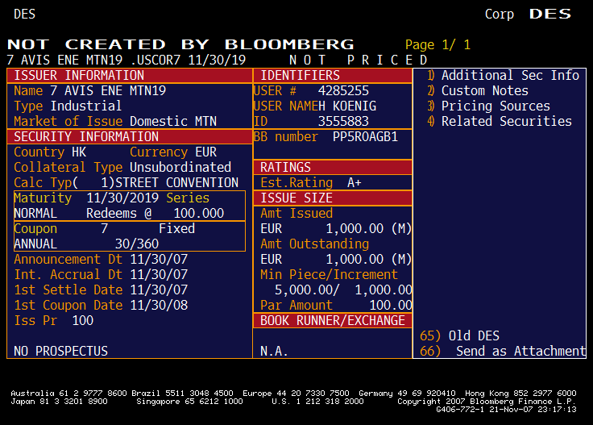Click the Hong Kong 852 2977 6000 contact
Viewport: 593px width, 425px height.
click(x=520, y=394)
